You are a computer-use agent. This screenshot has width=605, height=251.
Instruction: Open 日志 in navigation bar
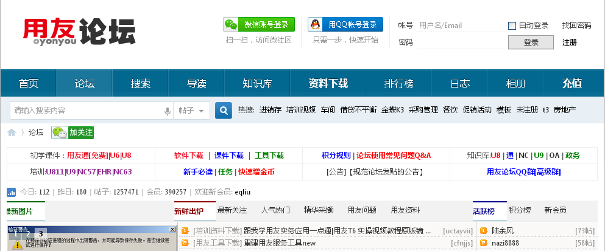pos(459,83)
